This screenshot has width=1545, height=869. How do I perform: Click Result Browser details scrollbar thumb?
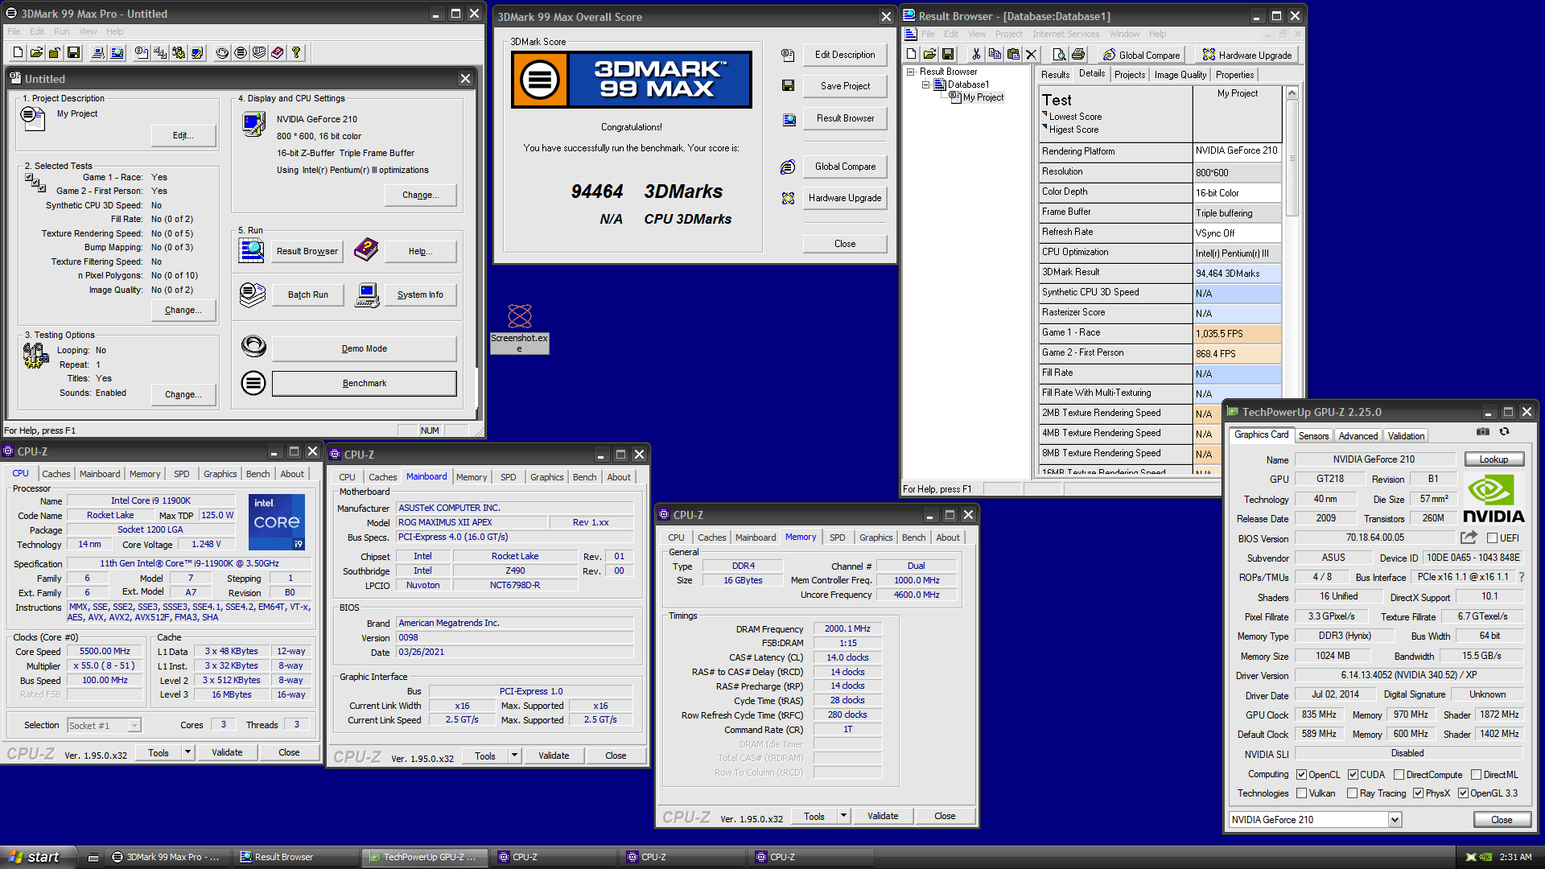pyautogui.click(x=1292, y=158)
